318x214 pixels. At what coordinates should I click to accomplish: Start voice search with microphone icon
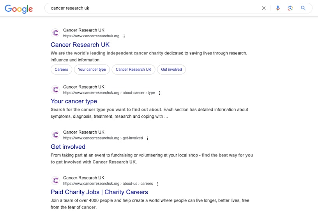[x=278, y=8]
